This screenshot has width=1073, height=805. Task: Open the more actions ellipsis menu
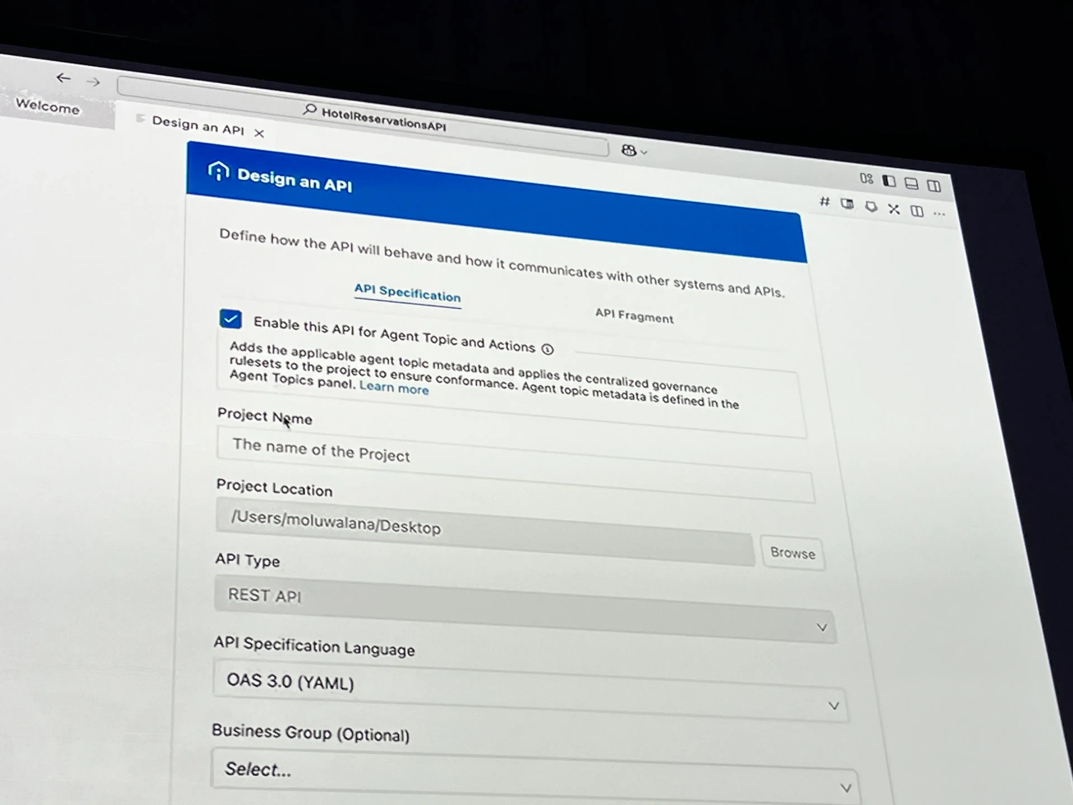pos(939,214)
